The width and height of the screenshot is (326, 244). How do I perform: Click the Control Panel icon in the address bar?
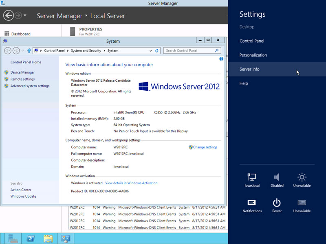click(36, 50)
